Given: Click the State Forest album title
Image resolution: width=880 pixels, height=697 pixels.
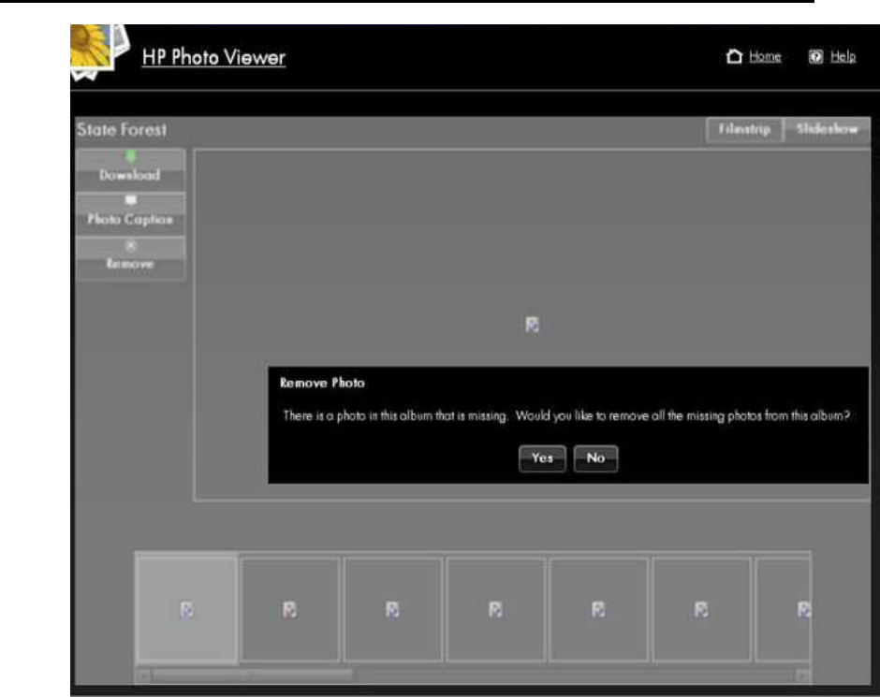Looking at the screenshot, I should point(122,129).
